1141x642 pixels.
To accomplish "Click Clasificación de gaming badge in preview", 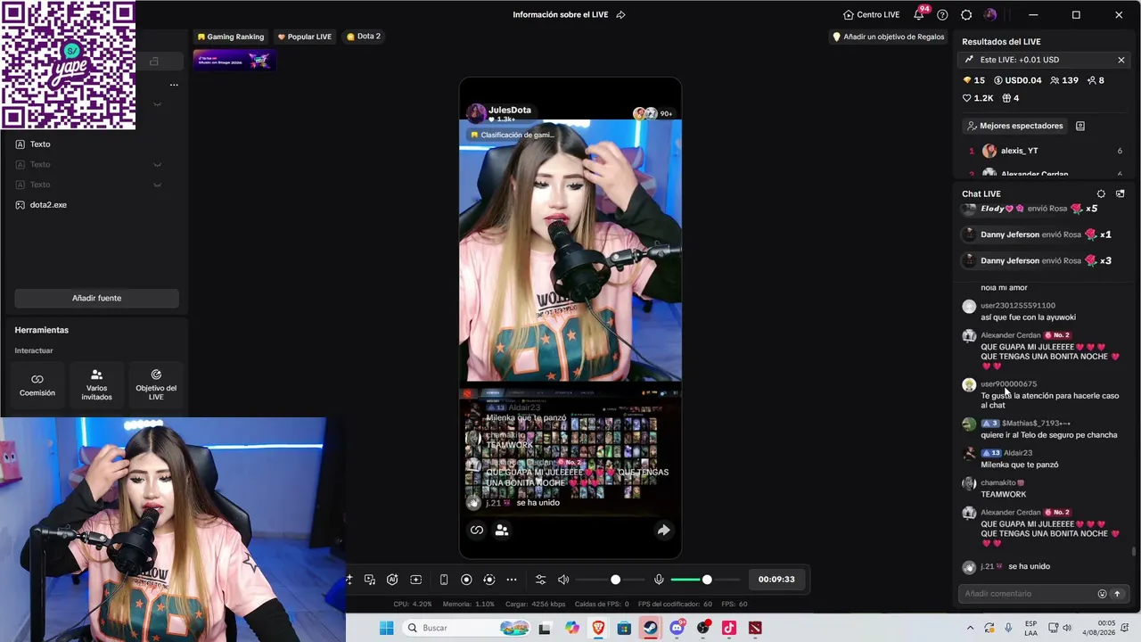I will tap(513, 135).
